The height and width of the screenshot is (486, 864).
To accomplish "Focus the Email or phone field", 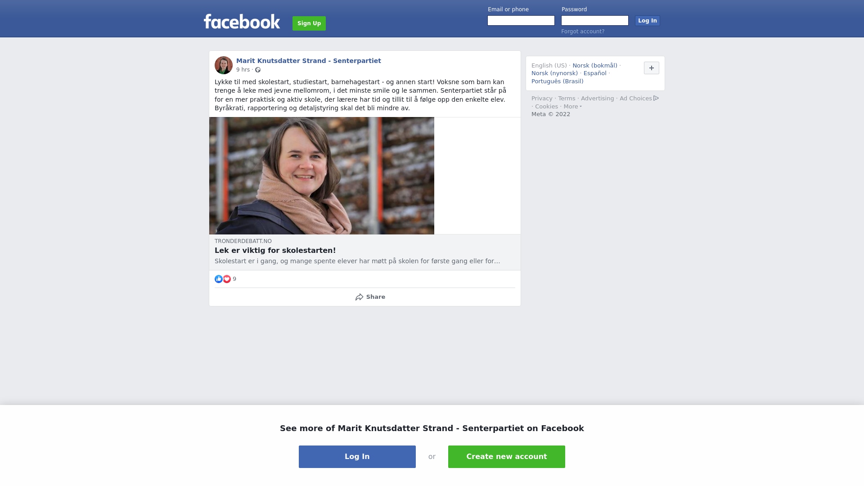I will 521,21.
